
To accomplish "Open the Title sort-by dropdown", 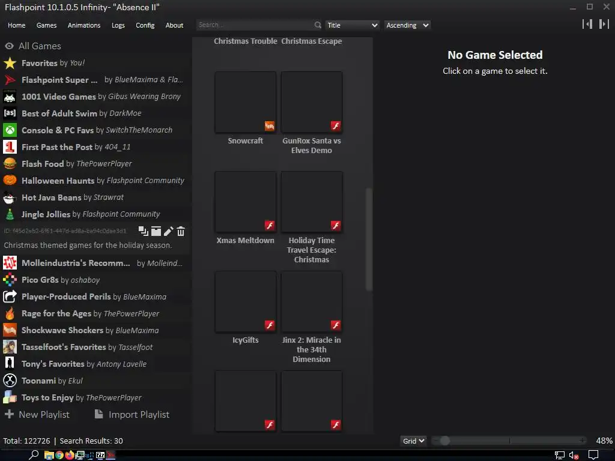I will (352, 25).
